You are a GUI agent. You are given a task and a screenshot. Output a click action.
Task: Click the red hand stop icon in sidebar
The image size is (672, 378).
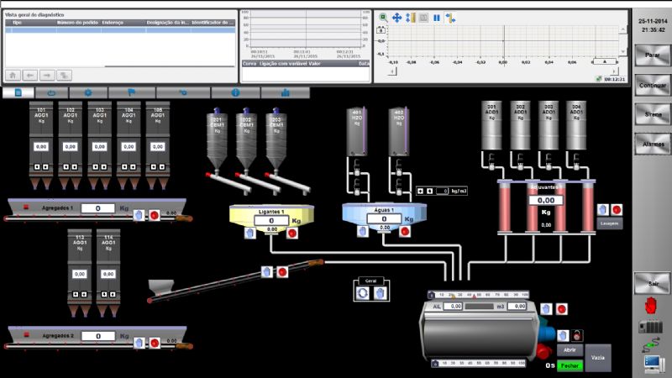click(x=649, y=306)
